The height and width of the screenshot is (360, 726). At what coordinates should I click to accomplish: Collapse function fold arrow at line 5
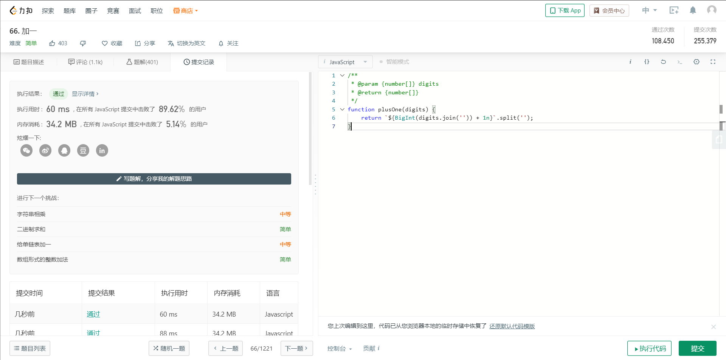(342, 109)
